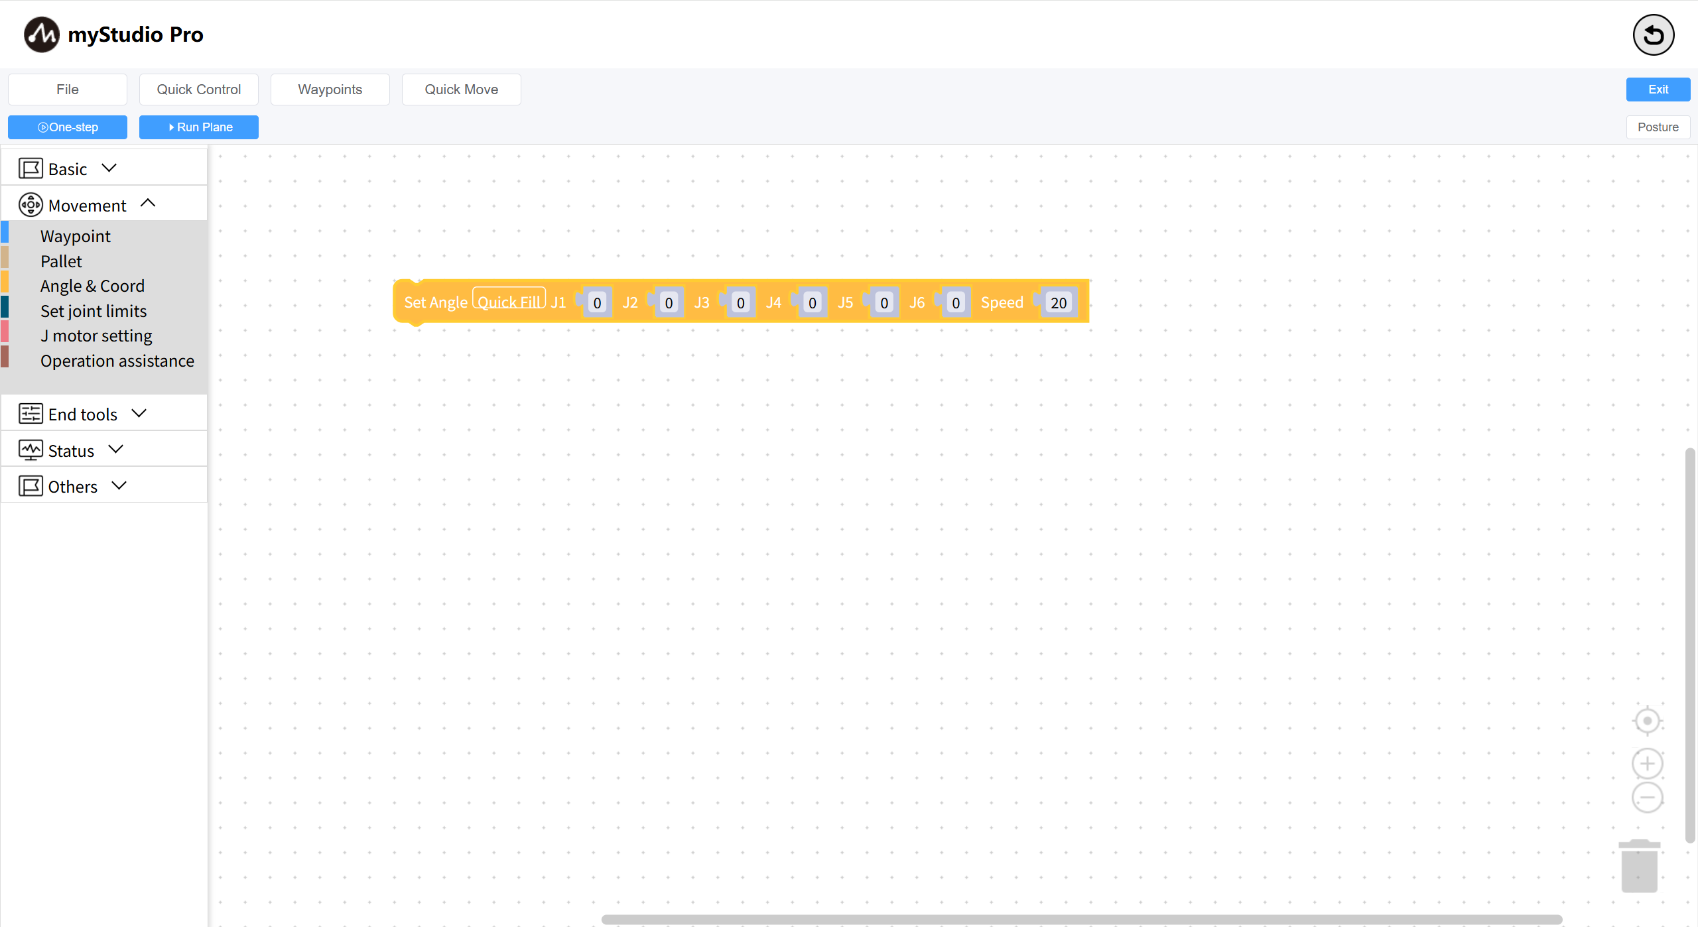Expand the Status category chevron
Screen dimensions: 1698x927
click(x=116, y=449)
